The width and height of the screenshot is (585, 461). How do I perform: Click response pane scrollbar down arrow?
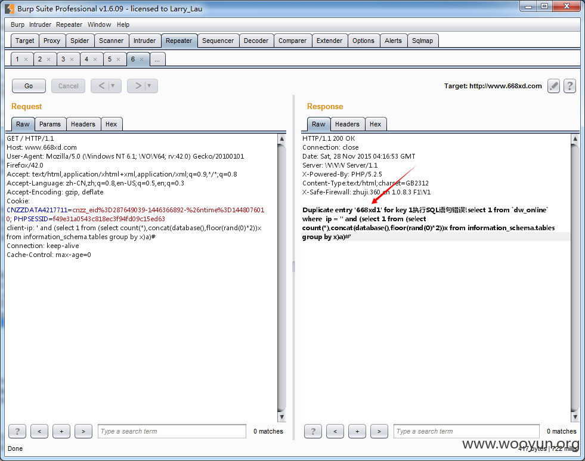575,417
